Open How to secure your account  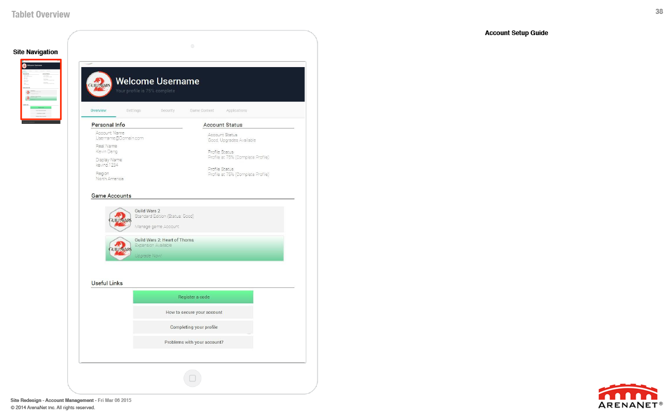(193, 312)
